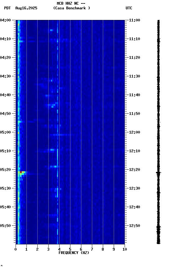Viewport: 172px width, 269px height.
Task: Select the Casa Benchmark station label
Action: (72, 8)
